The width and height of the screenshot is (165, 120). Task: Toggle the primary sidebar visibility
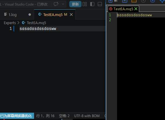pyautogui.click(x=92, y=4)
